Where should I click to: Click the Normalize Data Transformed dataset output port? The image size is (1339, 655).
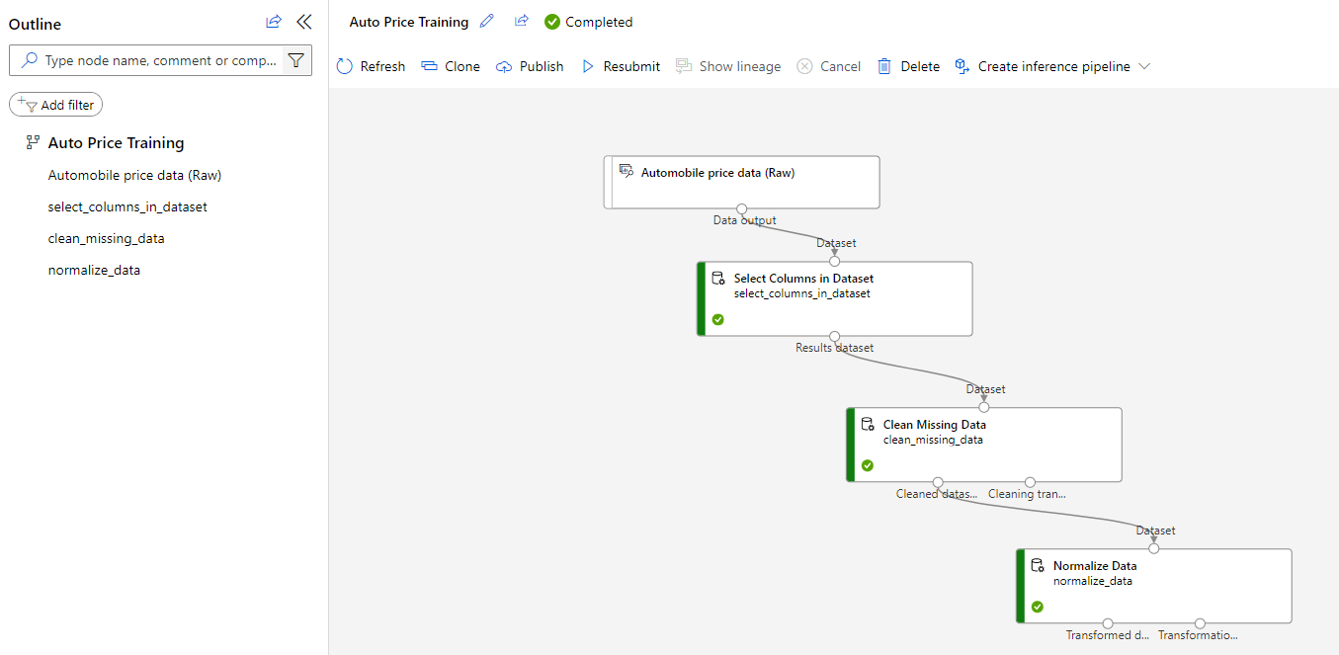click(1108, 623)
